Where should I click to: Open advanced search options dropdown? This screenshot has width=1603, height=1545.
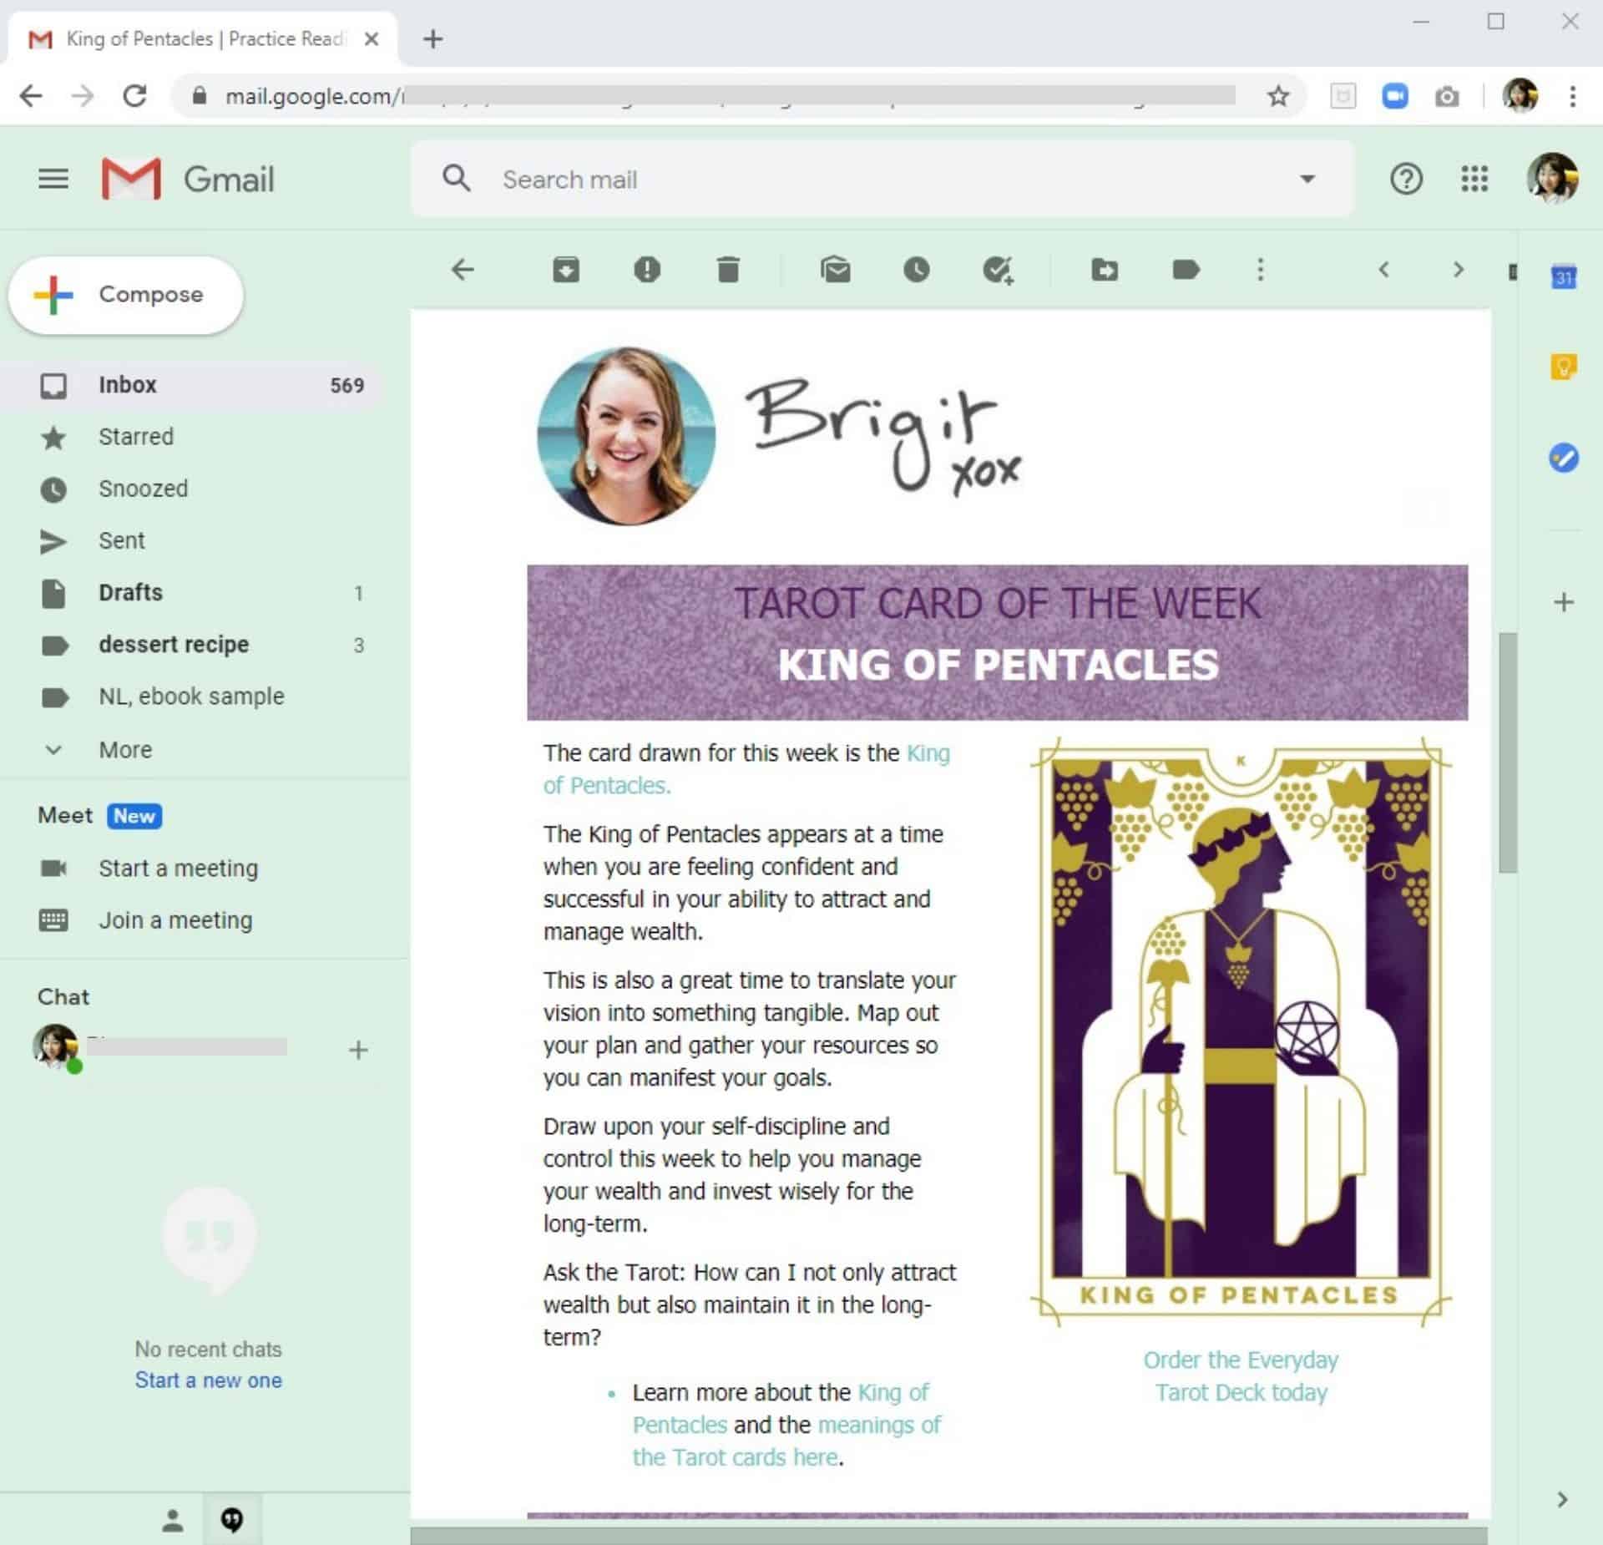[1308, 178]
